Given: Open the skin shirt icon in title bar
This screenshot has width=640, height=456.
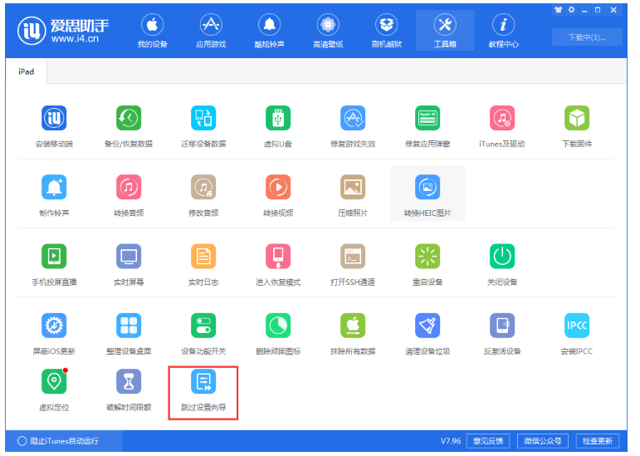Looking at the screenshot, I should pos(558,10).
